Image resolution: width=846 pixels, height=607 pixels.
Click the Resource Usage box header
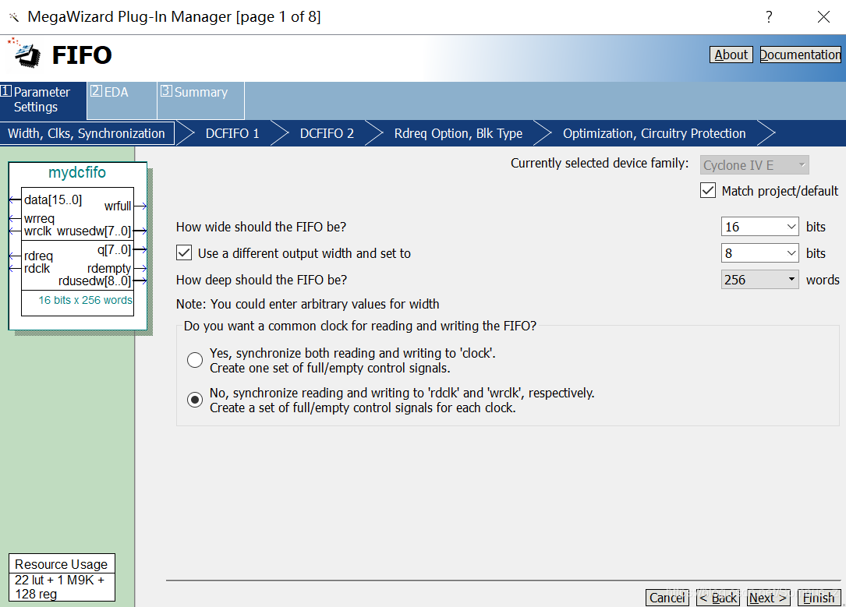click(x=61, y=564)
